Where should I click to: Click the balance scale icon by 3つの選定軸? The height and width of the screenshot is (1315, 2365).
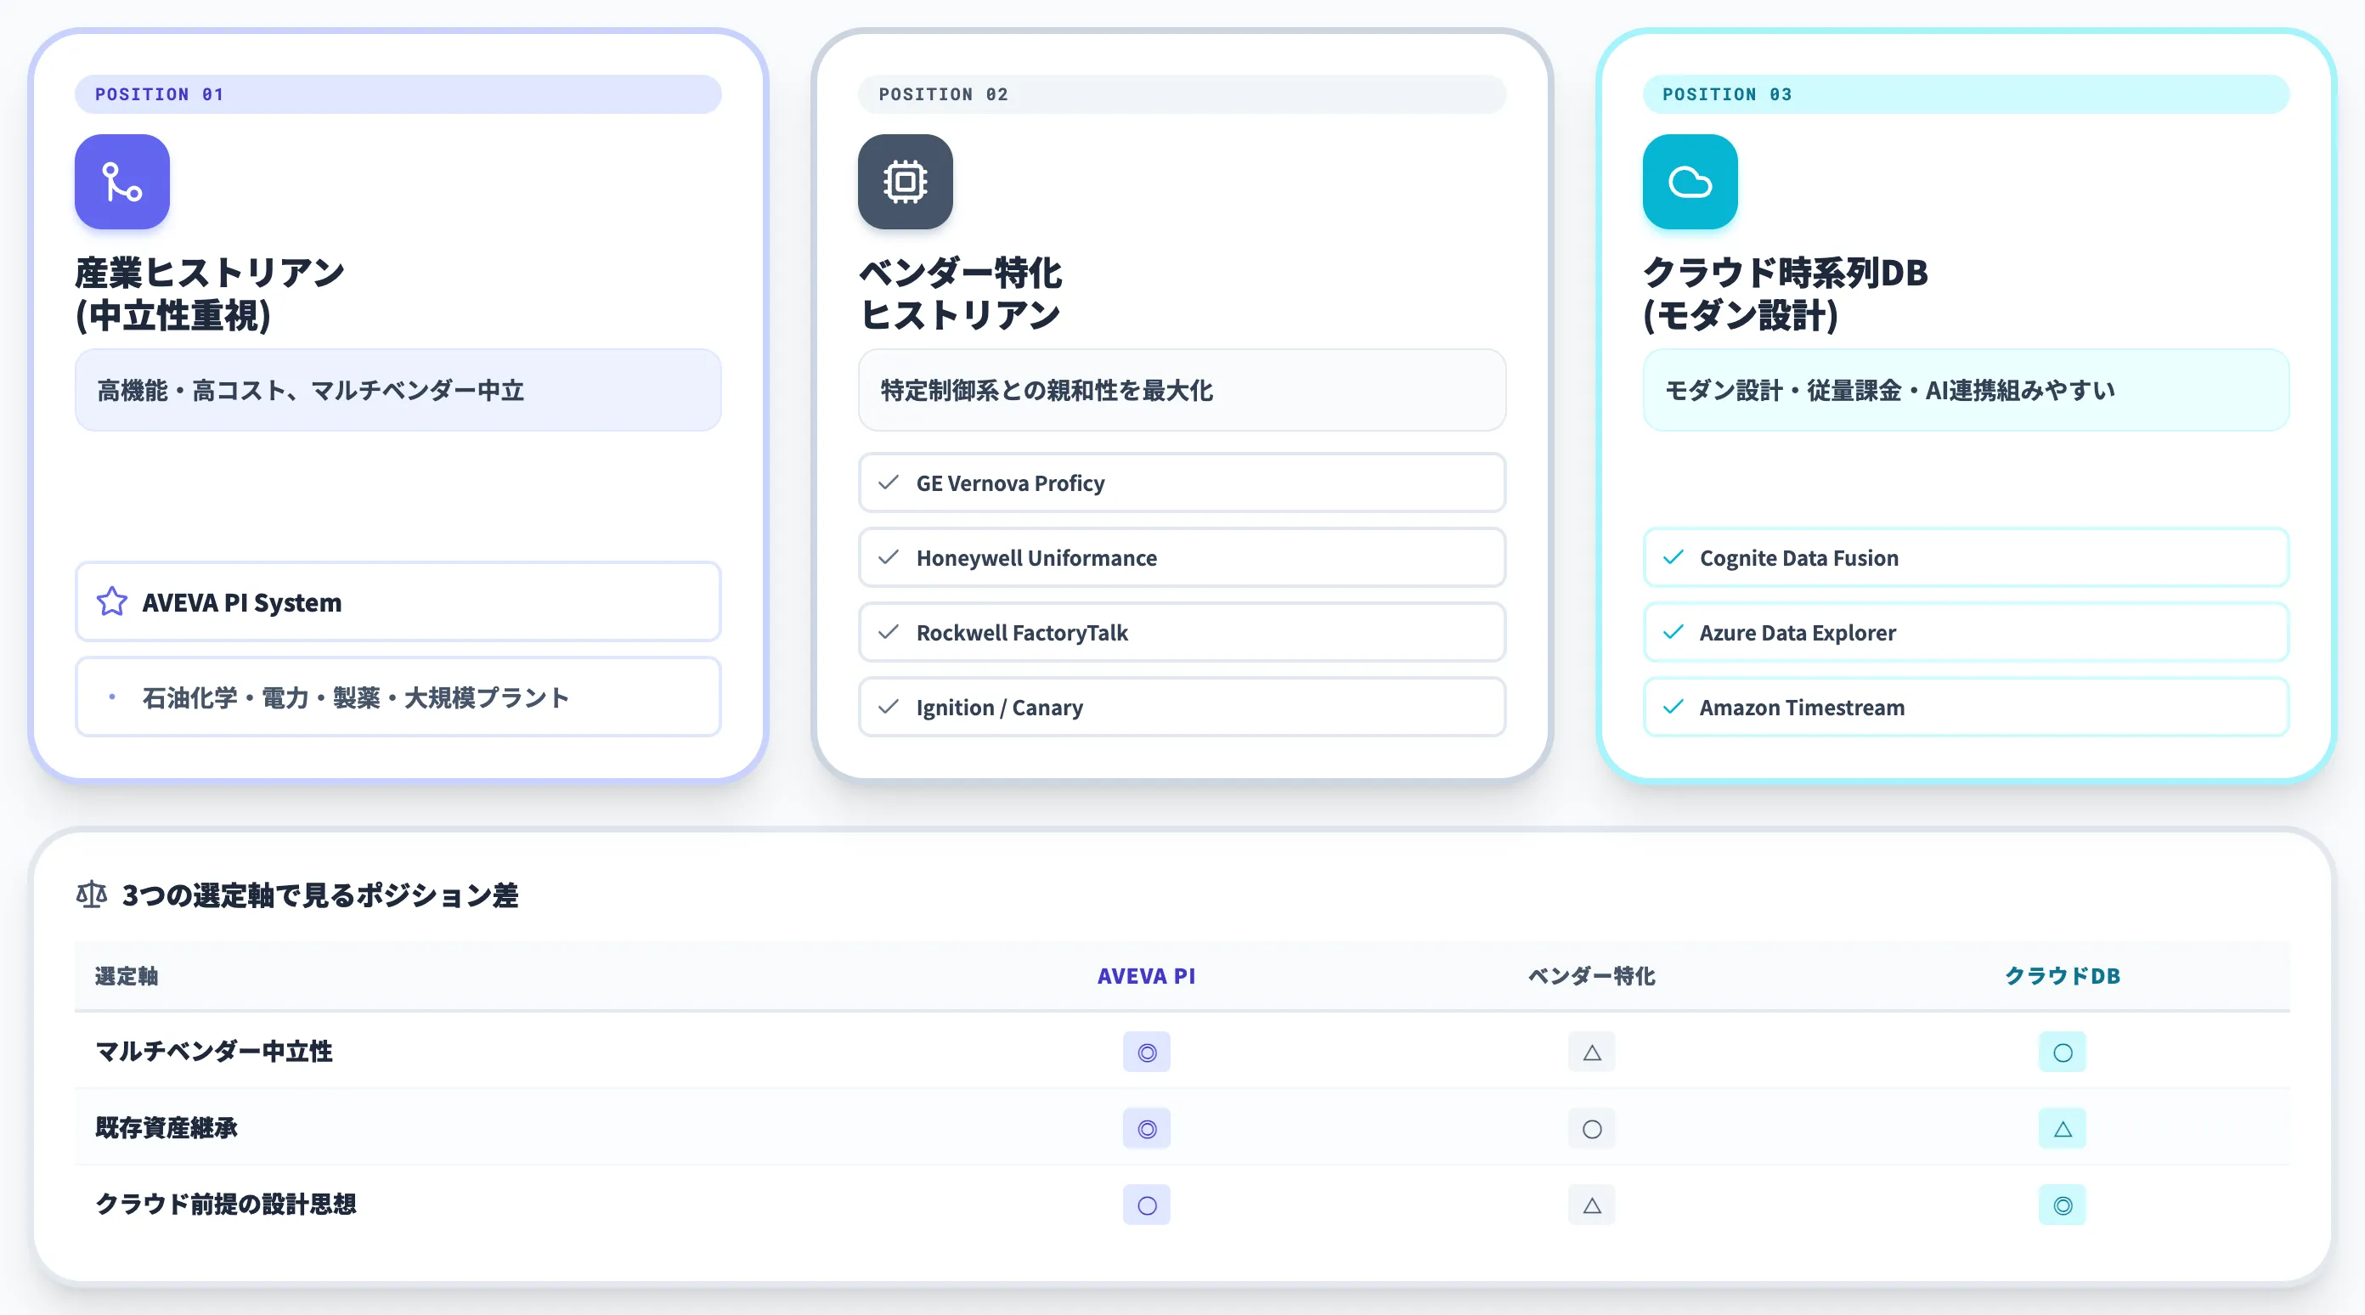click(92, 894)
